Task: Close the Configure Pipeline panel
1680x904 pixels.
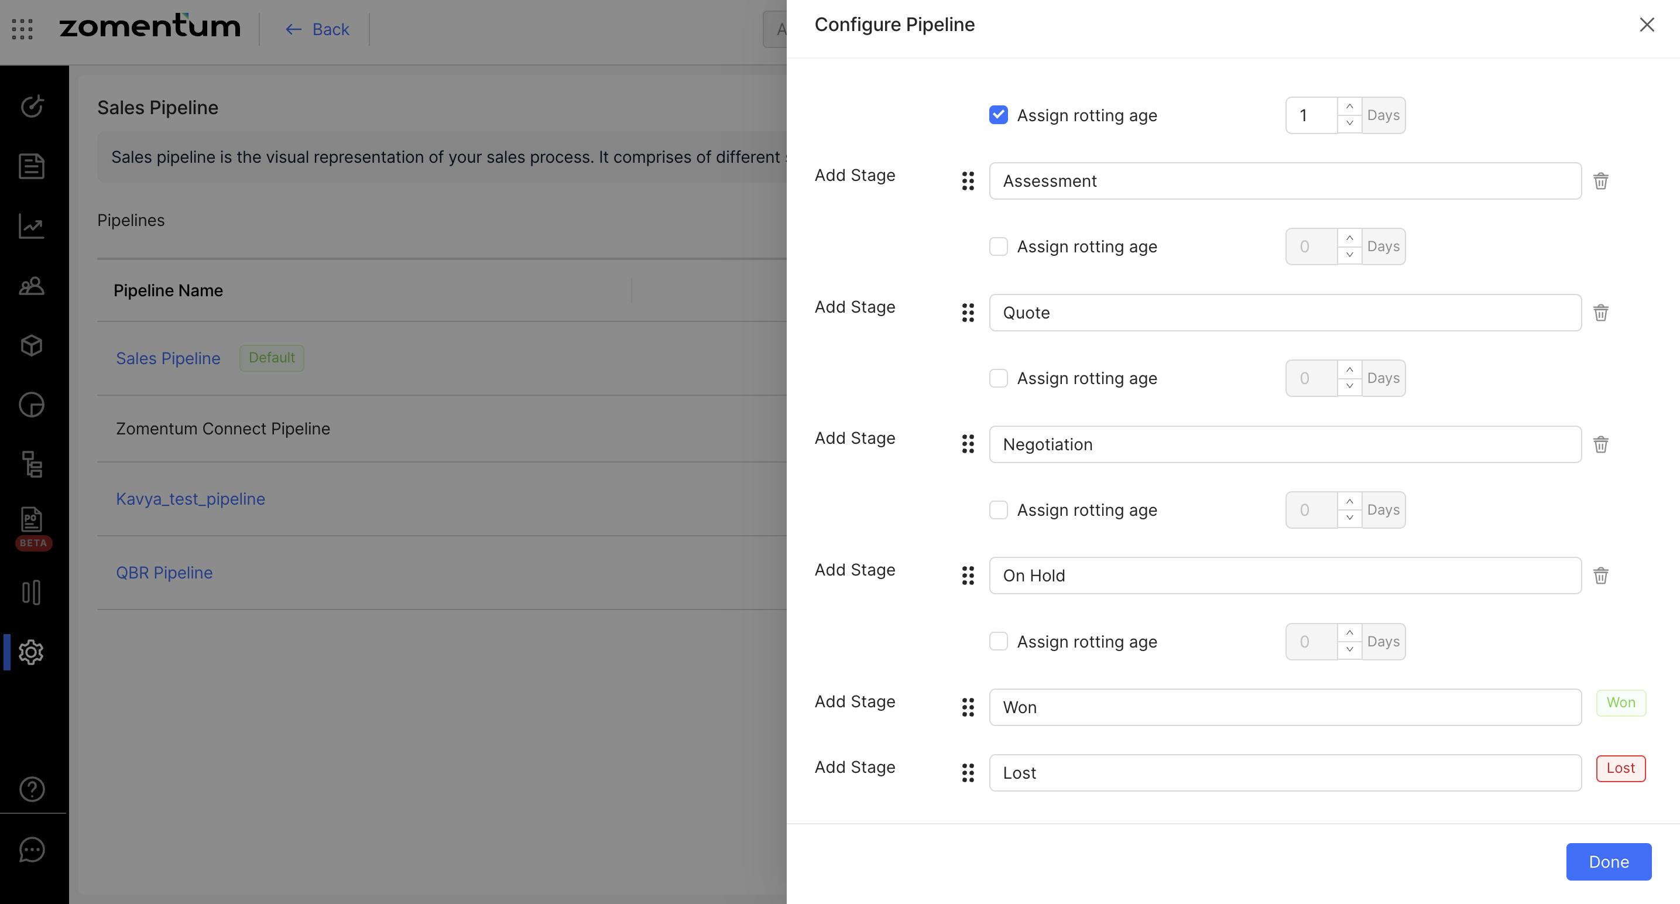Action: tap(1647, 25)
